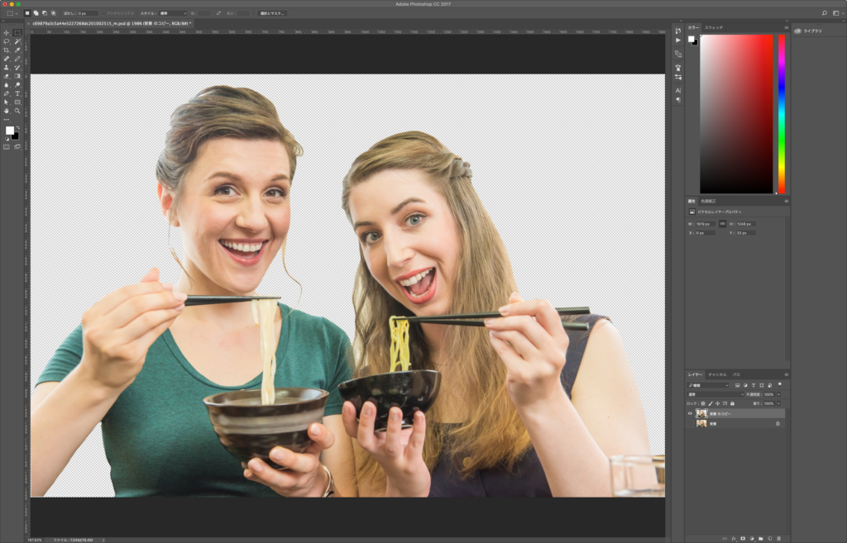The image size is (847, 543).
Task: Show the hidden 背景 layer
Action: pyautogui.click(x=690, y=423)
